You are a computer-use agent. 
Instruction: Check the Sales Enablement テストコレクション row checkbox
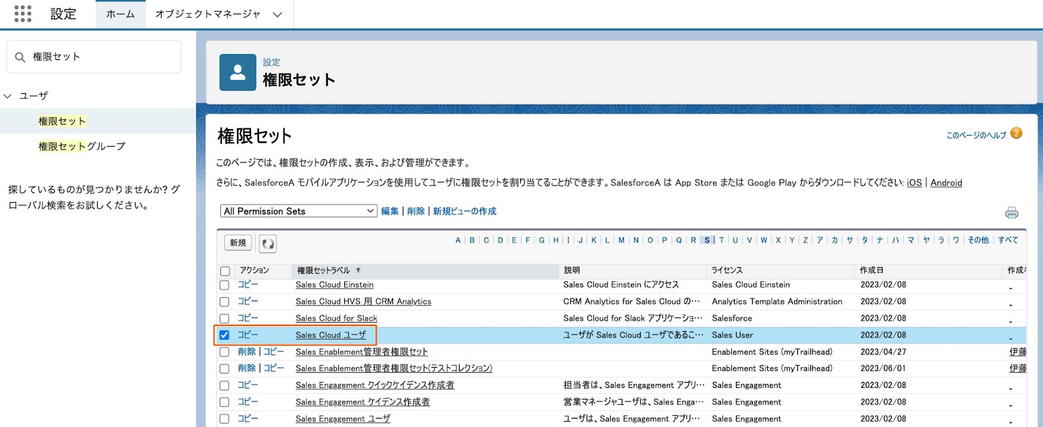point(224,369)
